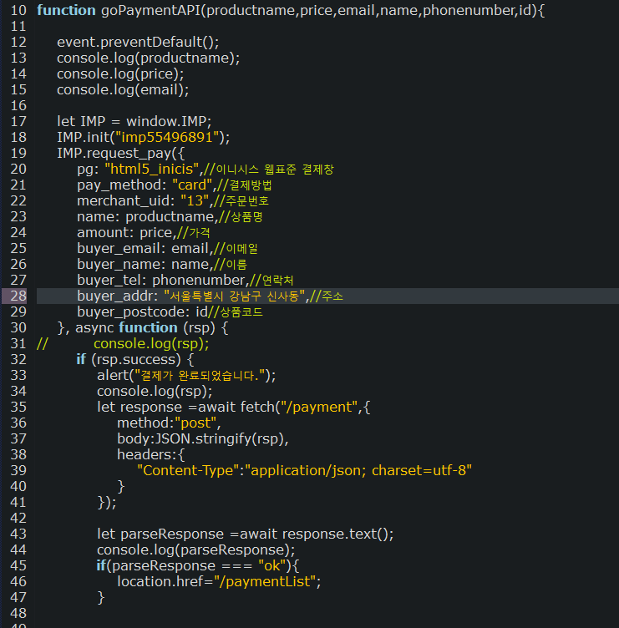This screenshot has height=628, width=619.
Task: Click console.log(rsp) on line 34
Action: tap(155, 391)
